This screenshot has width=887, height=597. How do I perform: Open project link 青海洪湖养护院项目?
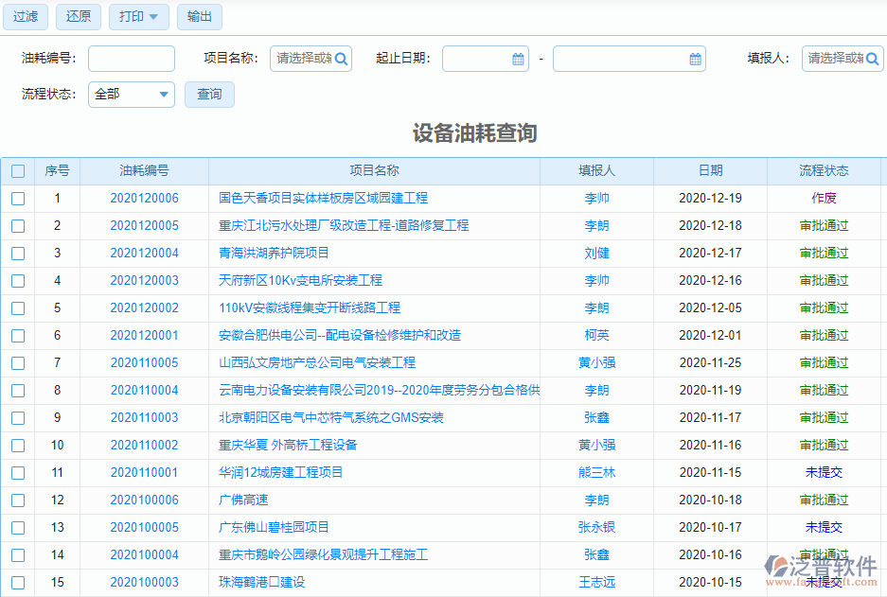[x=276, y=253]
